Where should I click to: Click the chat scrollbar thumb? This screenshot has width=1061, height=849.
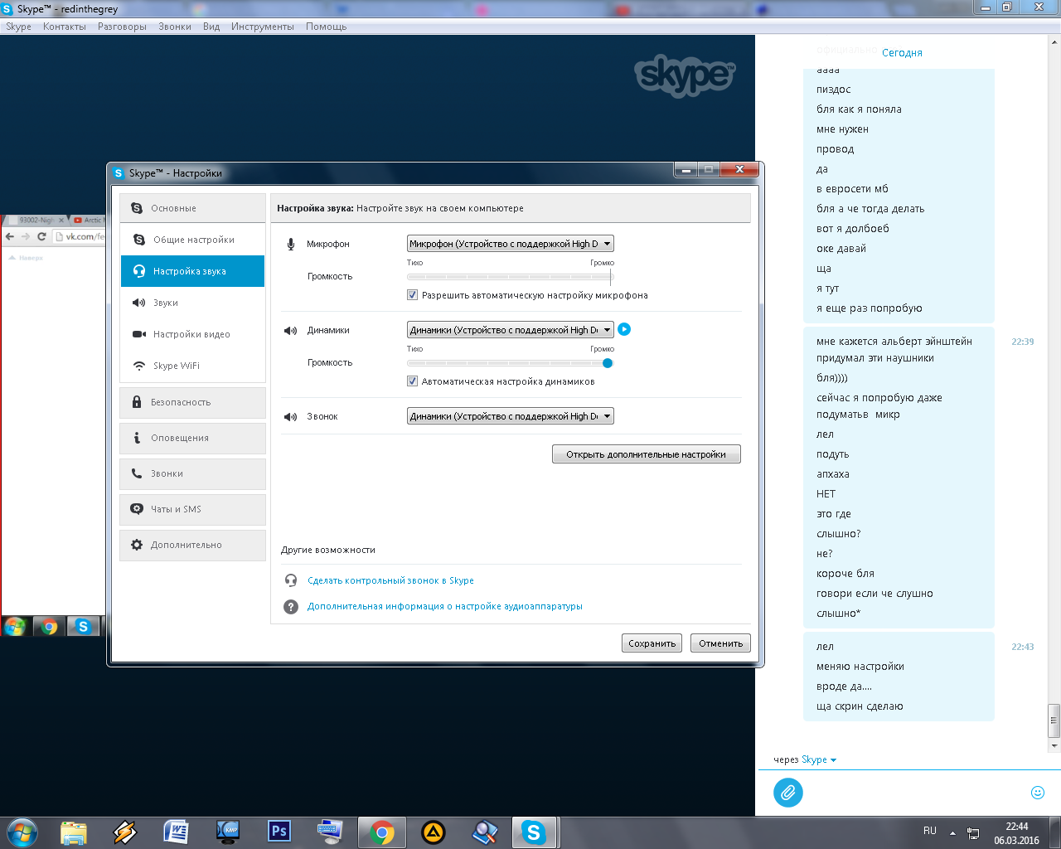point(1054,720)
